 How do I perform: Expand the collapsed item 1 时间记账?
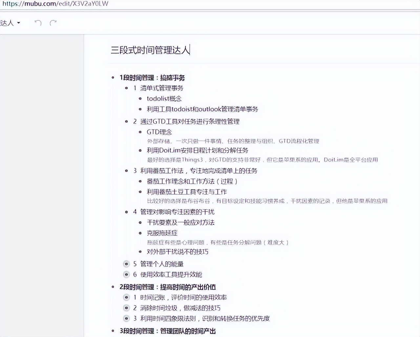point(126,297)
